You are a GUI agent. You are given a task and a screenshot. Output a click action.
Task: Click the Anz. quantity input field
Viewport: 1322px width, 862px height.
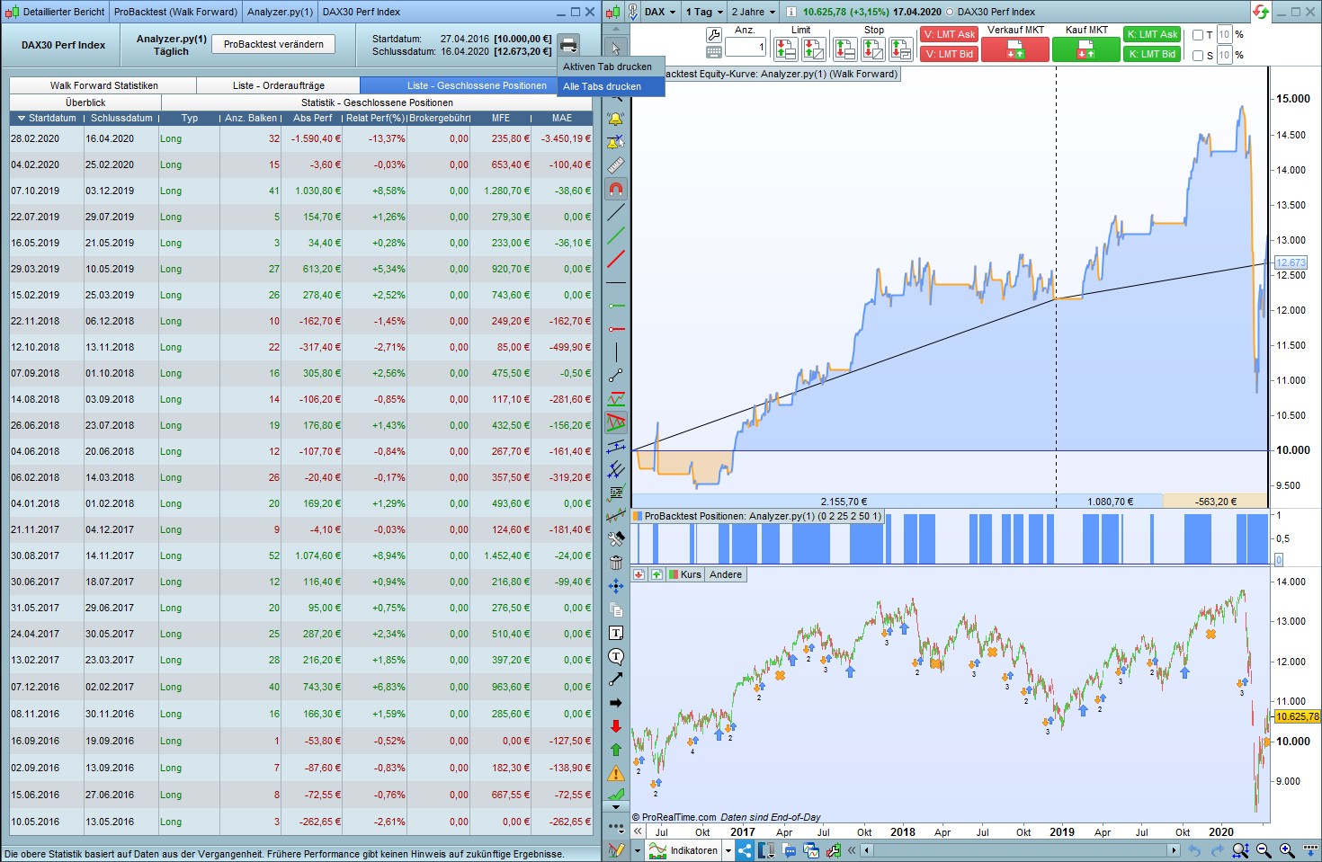tap(746, 47)
